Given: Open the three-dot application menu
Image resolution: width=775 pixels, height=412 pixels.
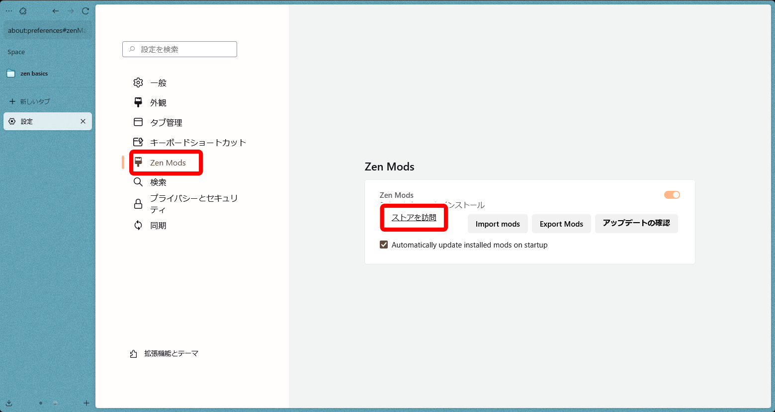Looking at the screenshot, I should click(x=9, y=11).
